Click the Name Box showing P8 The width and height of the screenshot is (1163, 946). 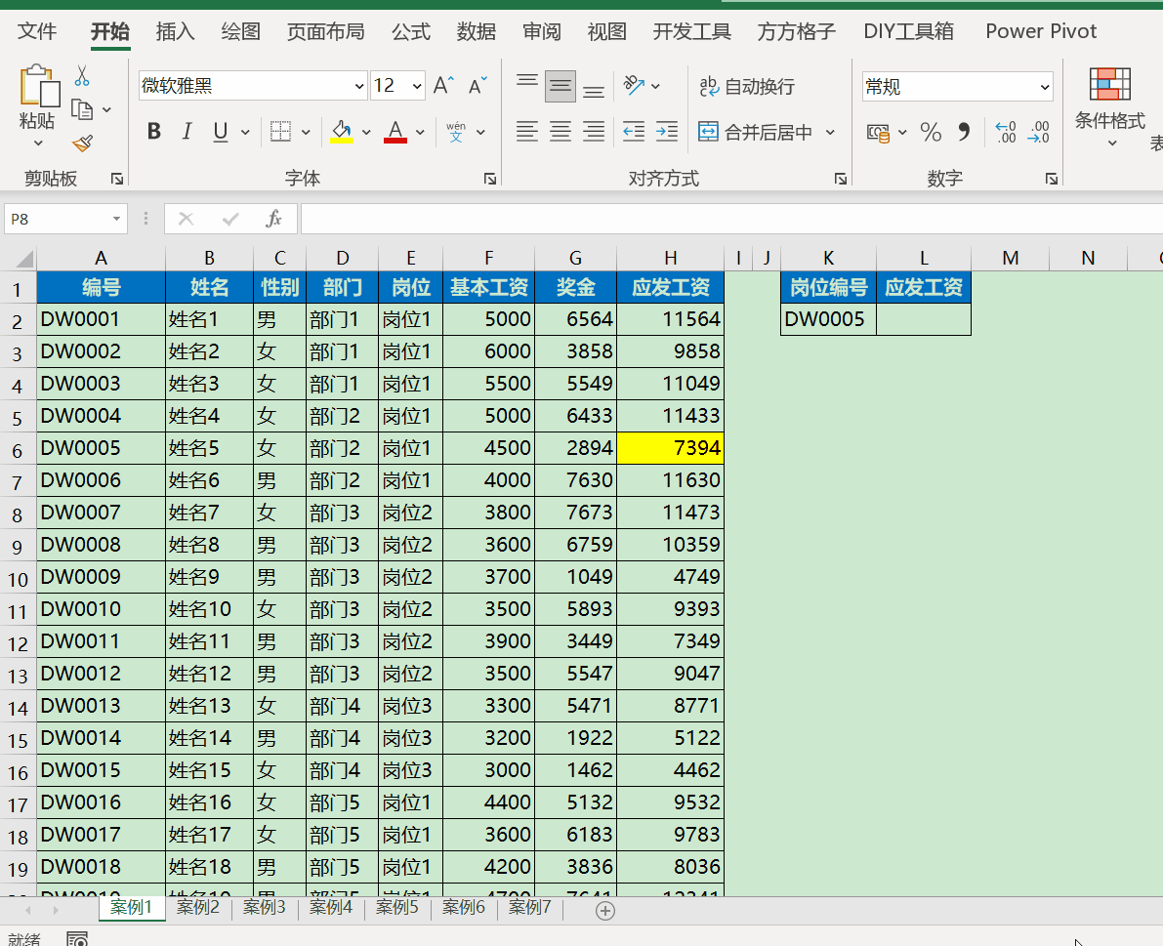(x=57, y=219)
